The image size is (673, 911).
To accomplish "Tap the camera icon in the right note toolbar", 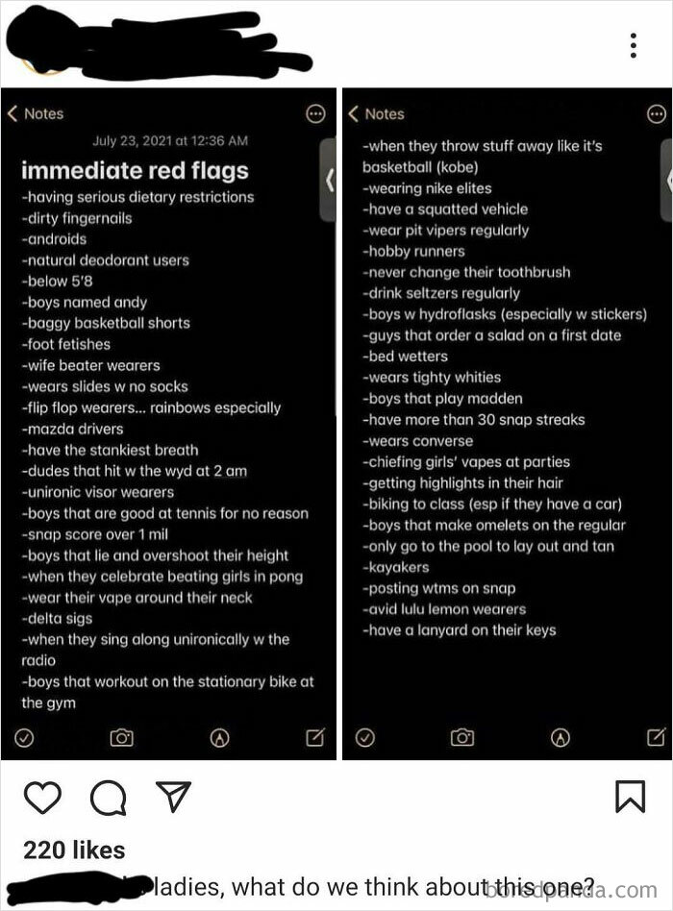I will [462, 739].
